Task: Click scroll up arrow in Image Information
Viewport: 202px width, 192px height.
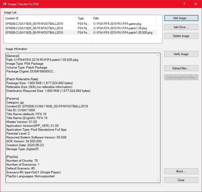Action: tap(158, 56)
